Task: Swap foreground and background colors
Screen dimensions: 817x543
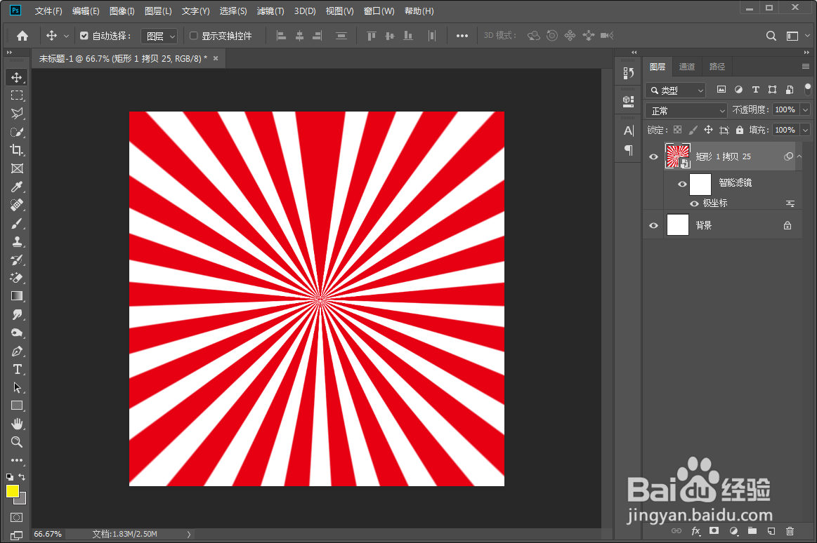Action: (22, 476)
